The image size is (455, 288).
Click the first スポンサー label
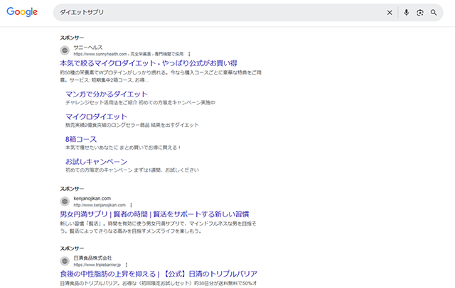click(x=72, y=38)
